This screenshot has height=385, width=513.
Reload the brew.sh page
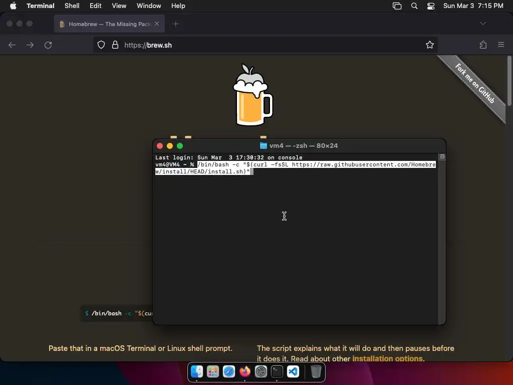click(x=48, y=45)
